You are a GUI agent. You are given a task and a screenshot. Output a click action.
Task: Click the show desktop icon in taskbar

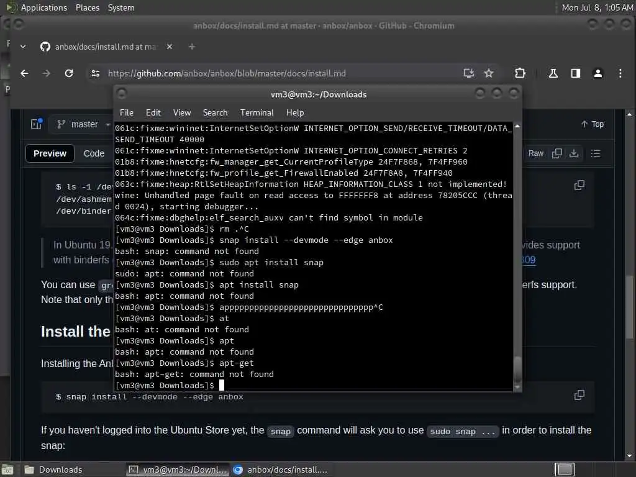(7, 470)
